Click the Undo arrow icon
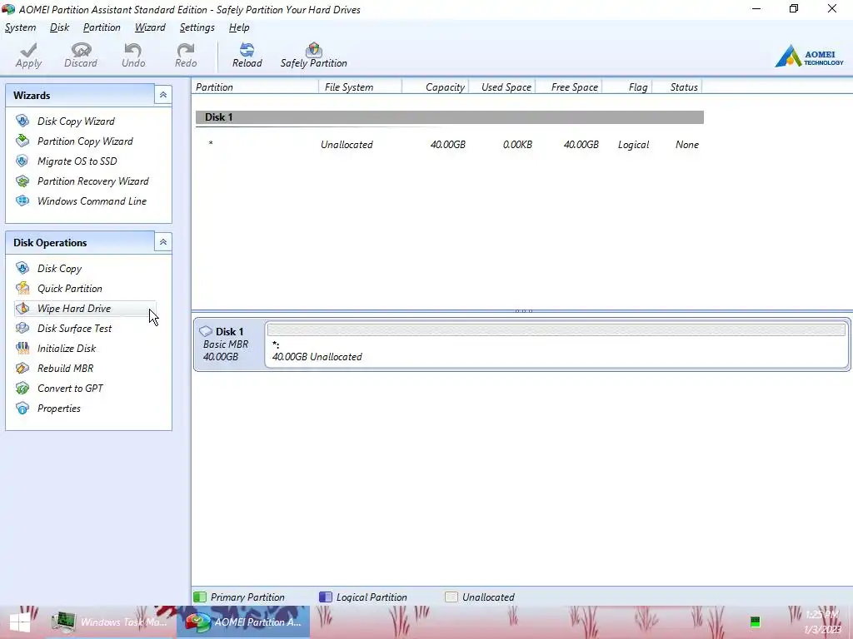The width and height of the screenshot is (853, 639). click(132, 50)
